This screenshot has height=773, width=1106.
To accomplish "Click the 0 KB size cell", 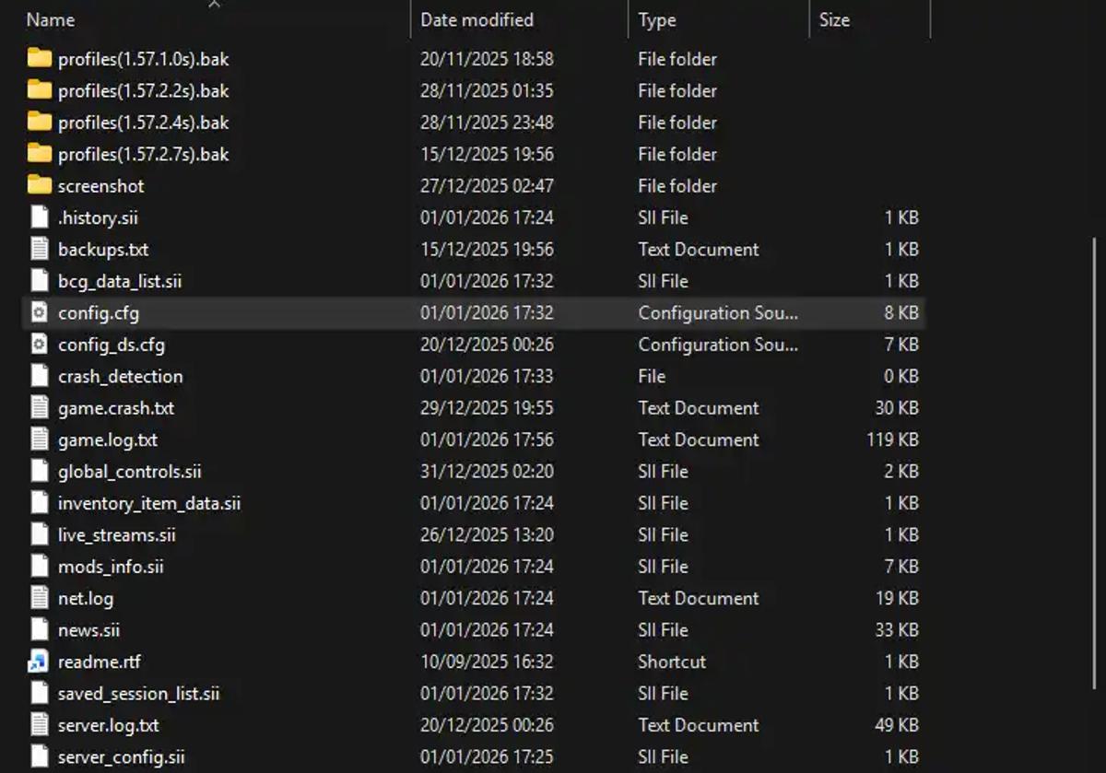I will pyautogui.click(x=901, y=376).
